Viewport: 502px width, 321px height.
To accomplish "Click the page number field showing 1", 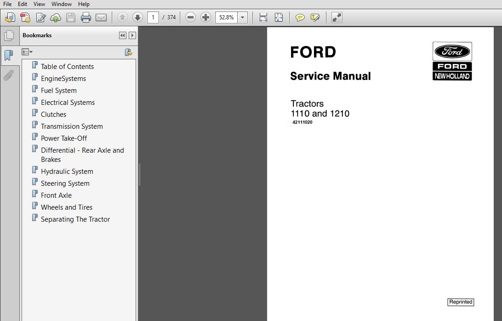I will click(153, 17).
